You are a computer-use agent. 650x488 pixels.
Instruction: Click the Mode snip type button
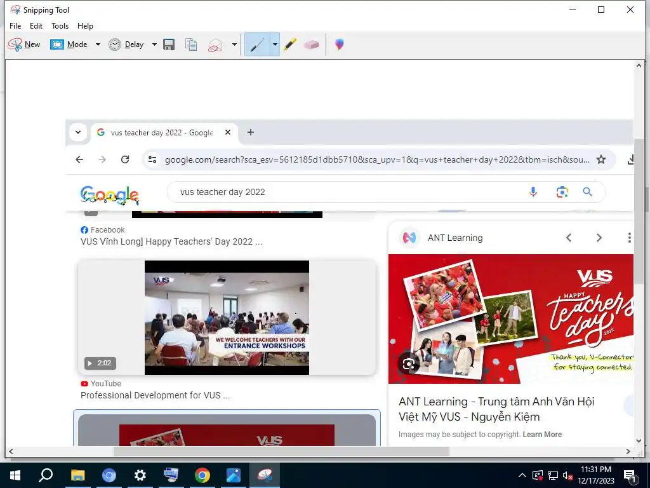(69, 44)
